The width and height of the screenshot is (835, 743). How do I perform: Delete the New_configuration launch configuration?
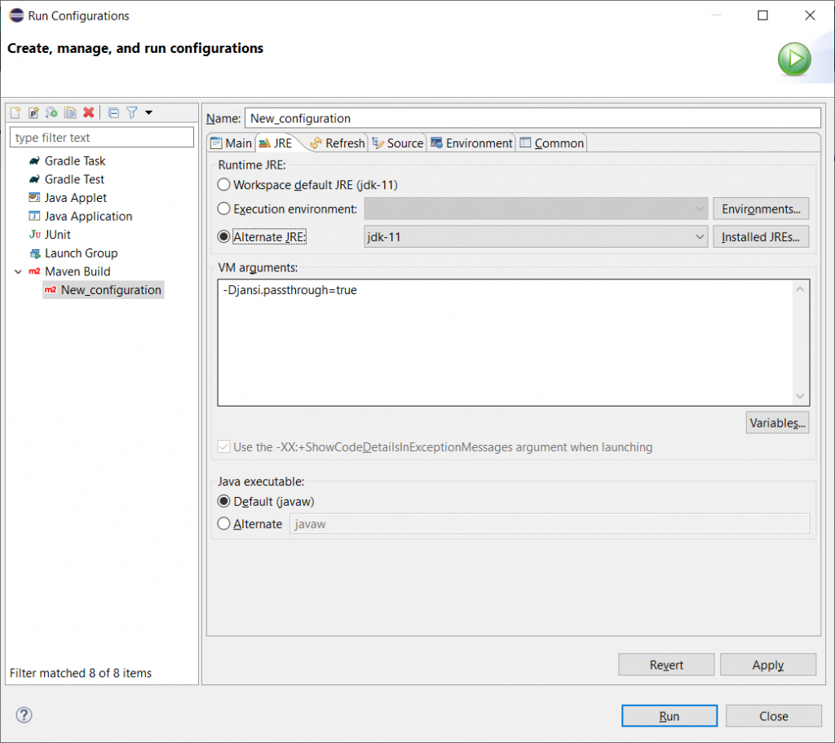point(88,112)
